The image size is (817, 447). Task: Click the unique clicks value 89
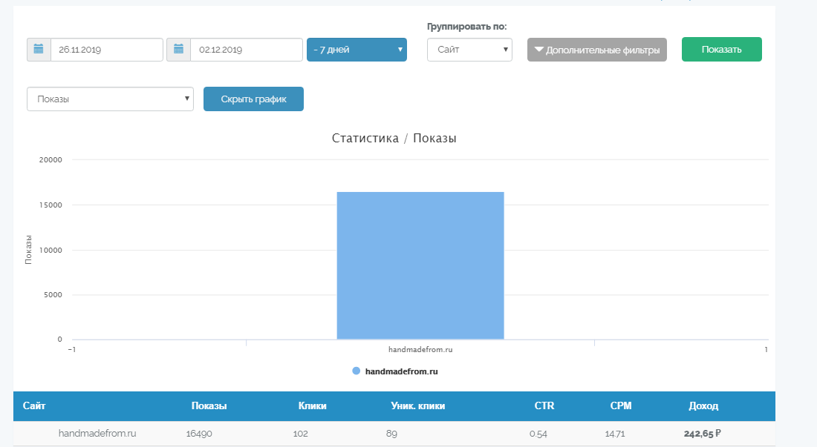[x=392, y=434]
